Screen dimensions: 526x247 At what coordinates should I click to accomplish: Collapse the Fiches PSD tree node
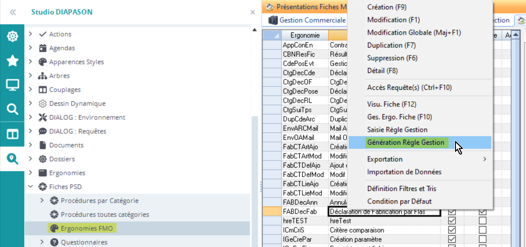pos(31,187)
